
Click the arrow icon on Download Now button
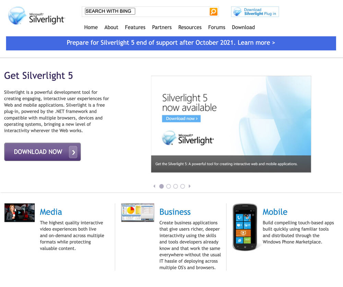pyautogui.click(x=73, y=152)
